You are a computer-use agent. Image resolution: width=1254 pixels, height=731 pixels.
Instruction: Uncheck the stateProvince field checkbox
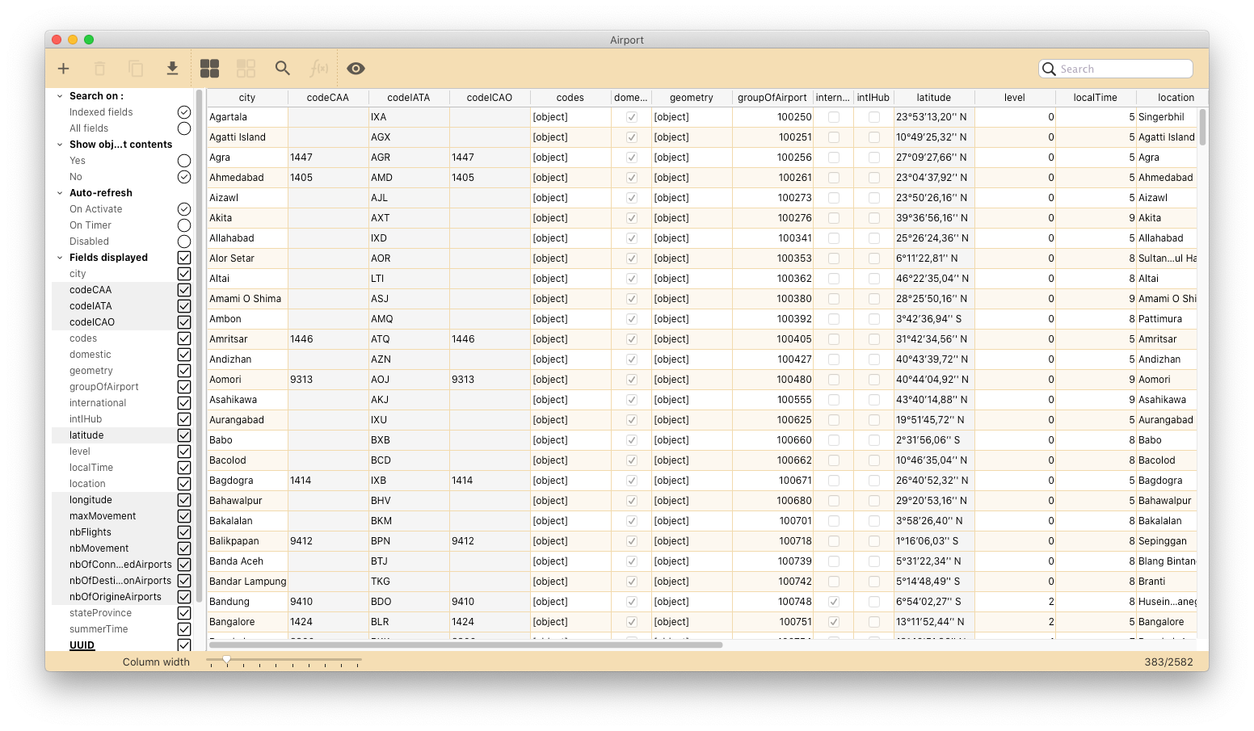pos(184,613)
